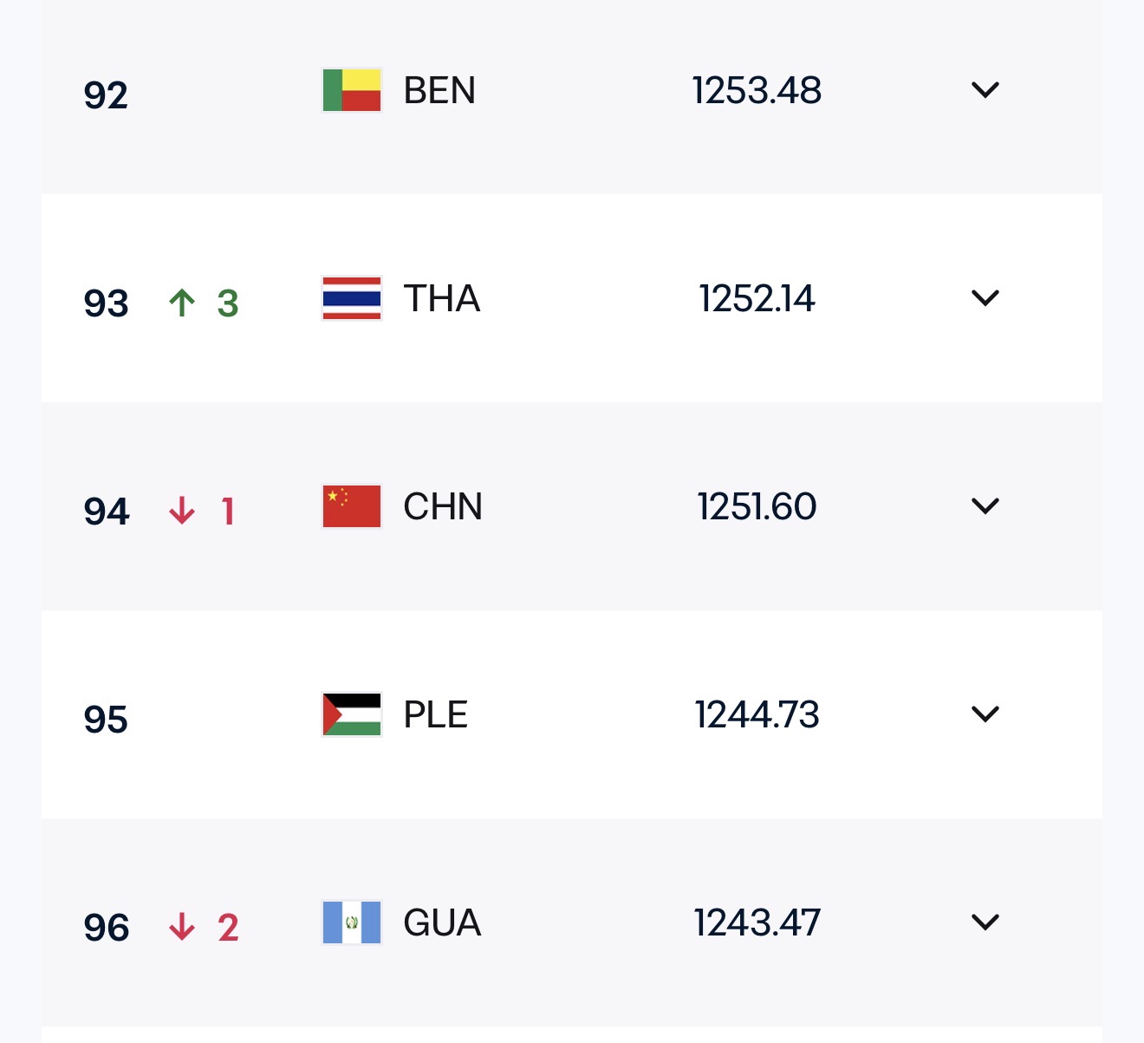Expand the GUA row chevron
1144x1043 pixels.
(x=985, y=922)
